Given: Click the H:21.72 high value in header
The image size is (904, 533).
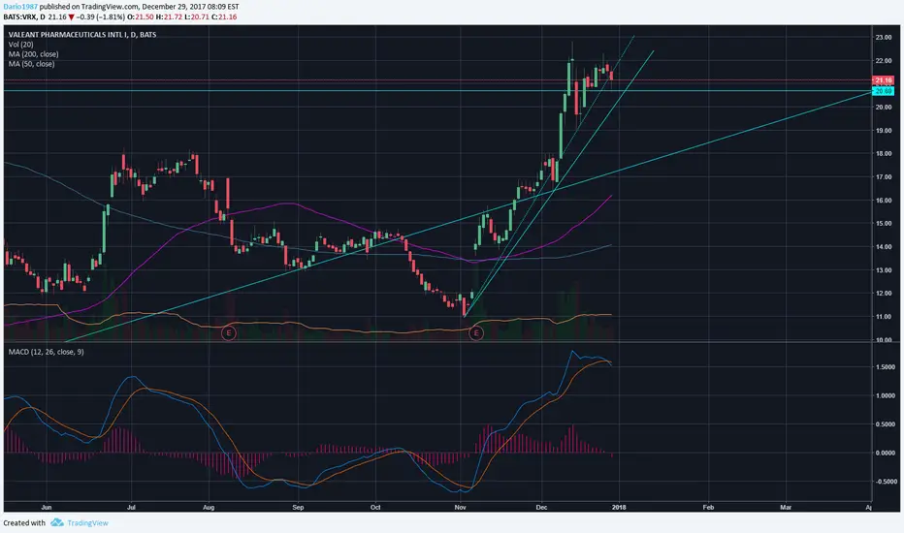Looking at the screenshot, I should tap(170, 16).
